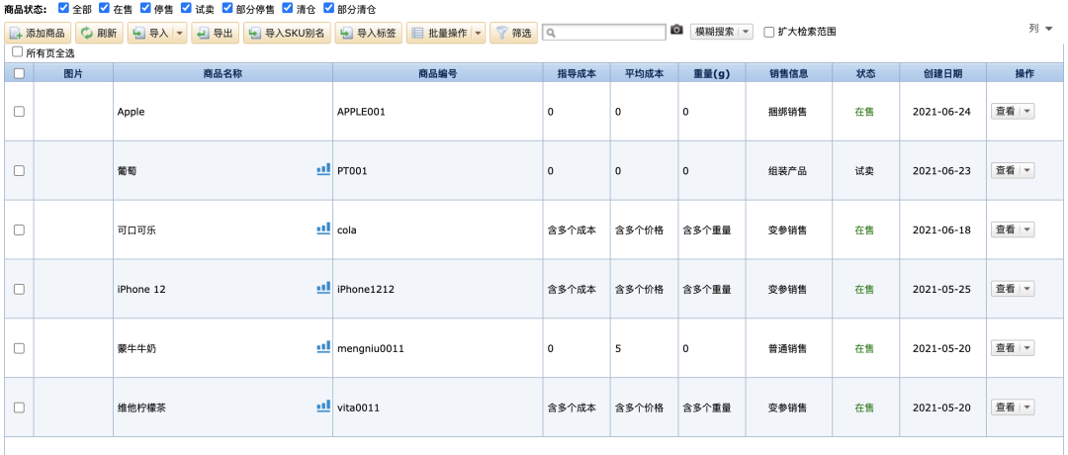Open the 列 column settings menu
The width and height of the screenshot is (1068, 455).
point(1038,29)
